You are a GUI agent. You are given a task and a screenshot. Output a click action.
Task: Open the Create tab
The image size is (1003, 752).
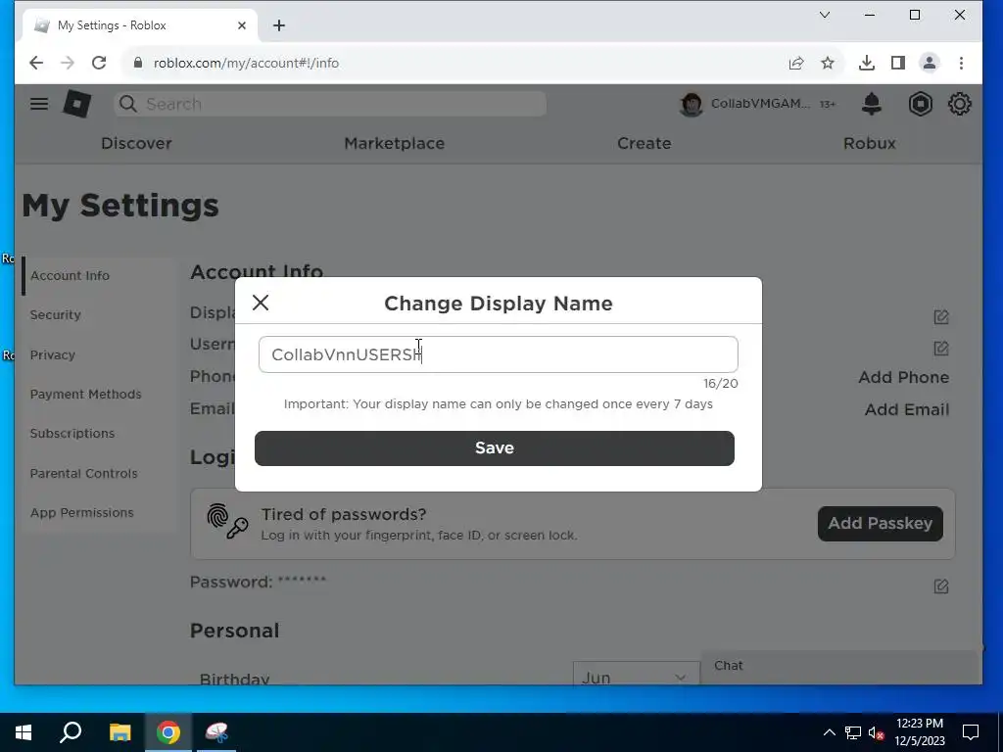pos(645,143)
